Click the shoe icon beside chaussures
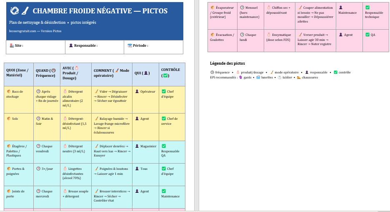The image size is (390, 212). 299,78
